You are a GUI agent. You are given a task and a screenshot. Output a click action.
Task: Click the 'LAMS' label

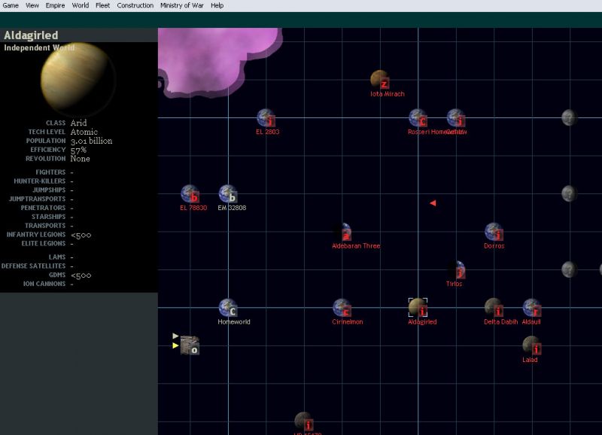click(57, 257)
